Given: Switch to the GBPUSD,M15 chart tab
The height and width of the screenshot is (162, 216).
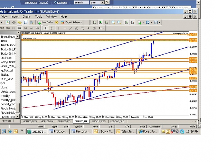Looking at the screenshot, I should pos(30,121).
